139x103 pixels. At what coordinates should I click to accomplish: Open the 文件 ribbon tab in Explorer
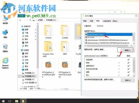(21, 16)
